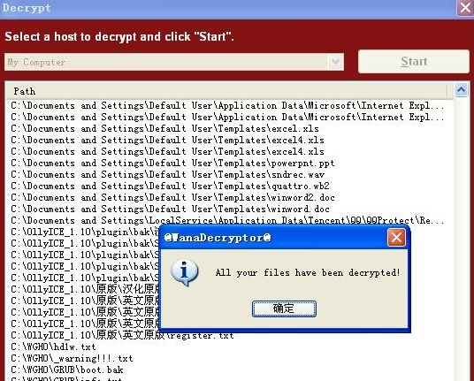The image size is (474, 381).
Task: Click the Start decryption button
Action: click(414, 61)
